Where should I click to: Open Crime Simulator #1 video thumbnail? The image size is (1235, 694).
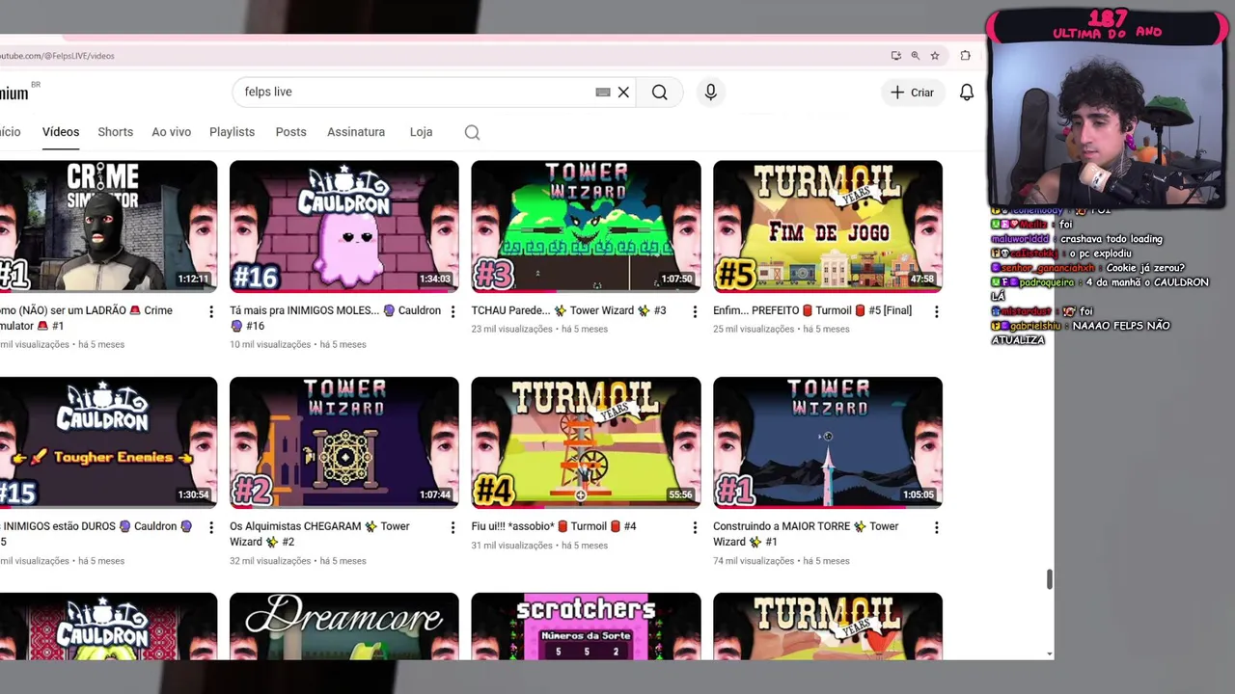[x=108, y=226]
